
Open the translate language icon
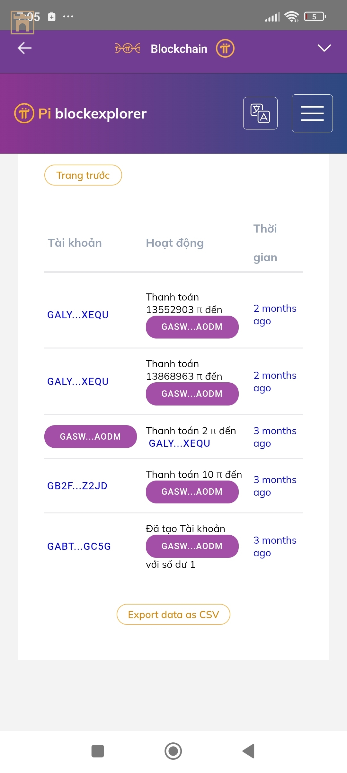[x=260, y=113]
